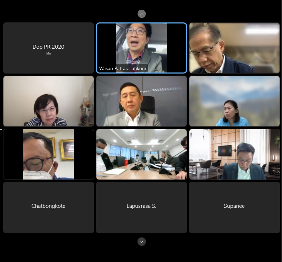Click the down arrow to show more participants
This screenshot has width=282, height=262.
[x=142, y=242]
